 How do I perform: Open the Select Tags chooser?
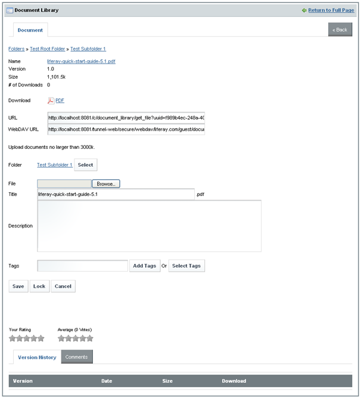pyautogui.click(x=186, y=266)
